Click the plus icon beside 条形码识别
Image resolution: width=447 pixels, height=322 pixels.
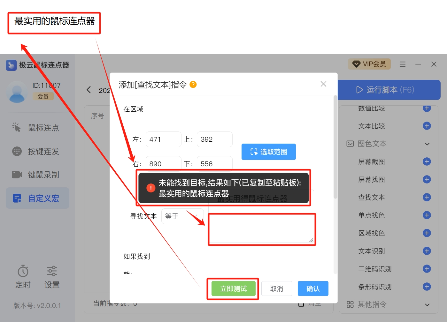pyautogui.click(x=427, y=287)
